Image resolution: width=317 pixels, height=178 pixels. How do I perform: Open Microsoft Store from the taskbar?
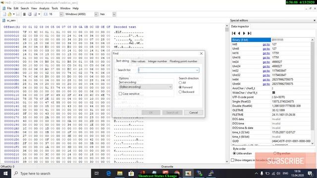(x=131, y=174)
